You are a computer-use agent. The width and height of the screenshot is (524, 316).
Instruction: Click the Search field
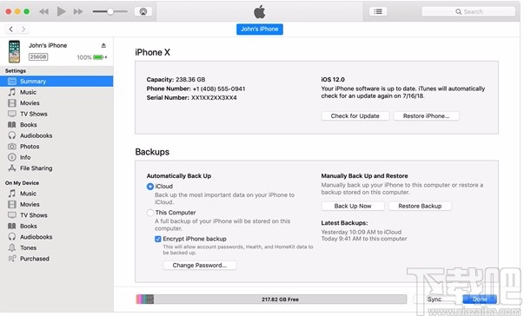click(468, 11)
